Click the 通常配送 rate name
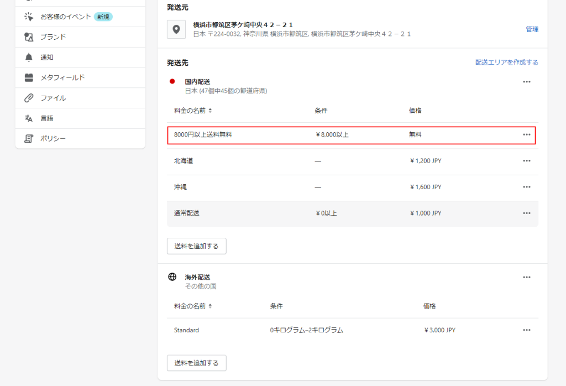This screenshot has height=386, width=566. pyautogui.click(x=187, y=213)
